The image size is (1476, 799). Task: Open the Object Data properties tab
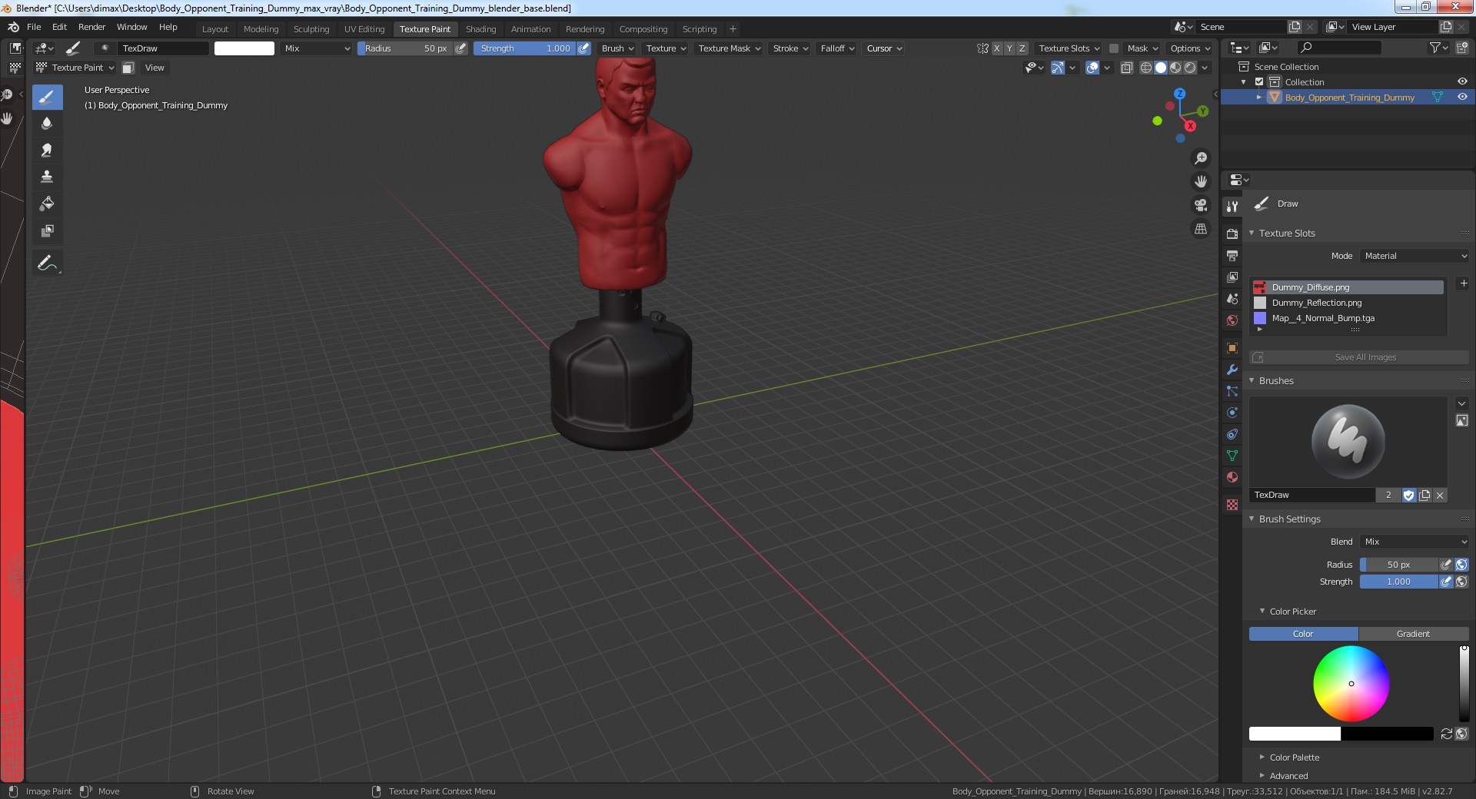[1232, 456]
